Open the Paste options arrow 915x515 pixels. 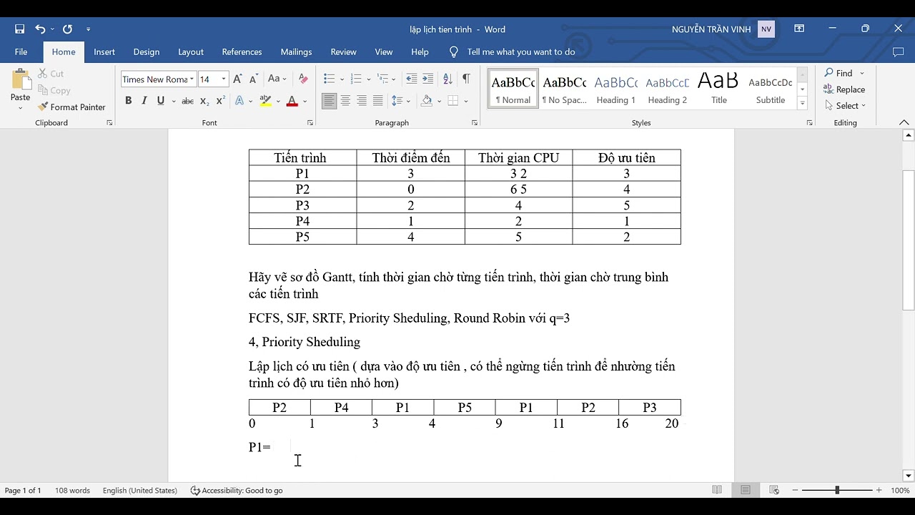click(x=21, y=108)
